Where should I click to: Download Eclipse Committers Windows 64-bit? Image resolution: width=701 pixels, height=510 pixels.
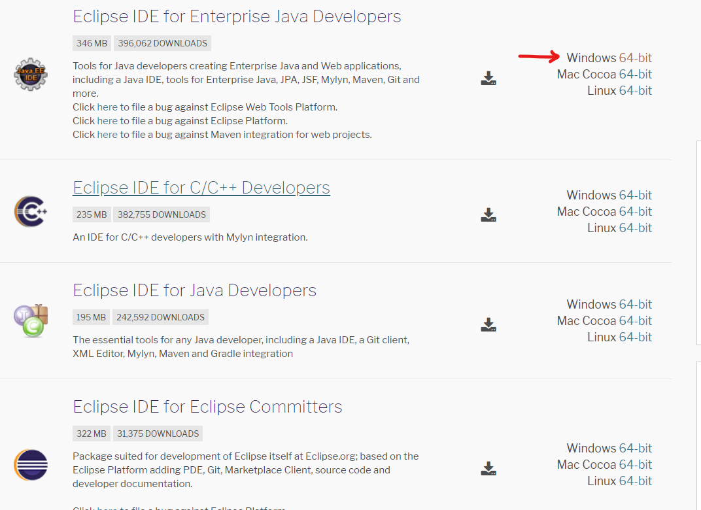[636, 449]
